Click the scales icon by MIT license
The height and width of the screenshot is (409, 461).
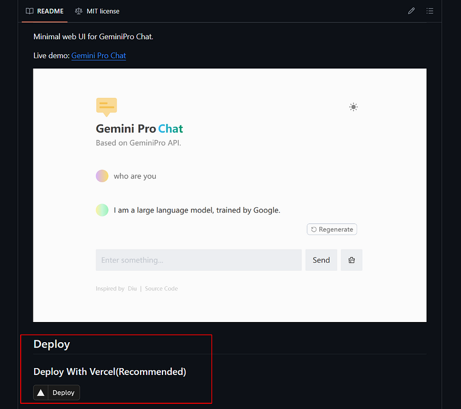click(78, 11)
